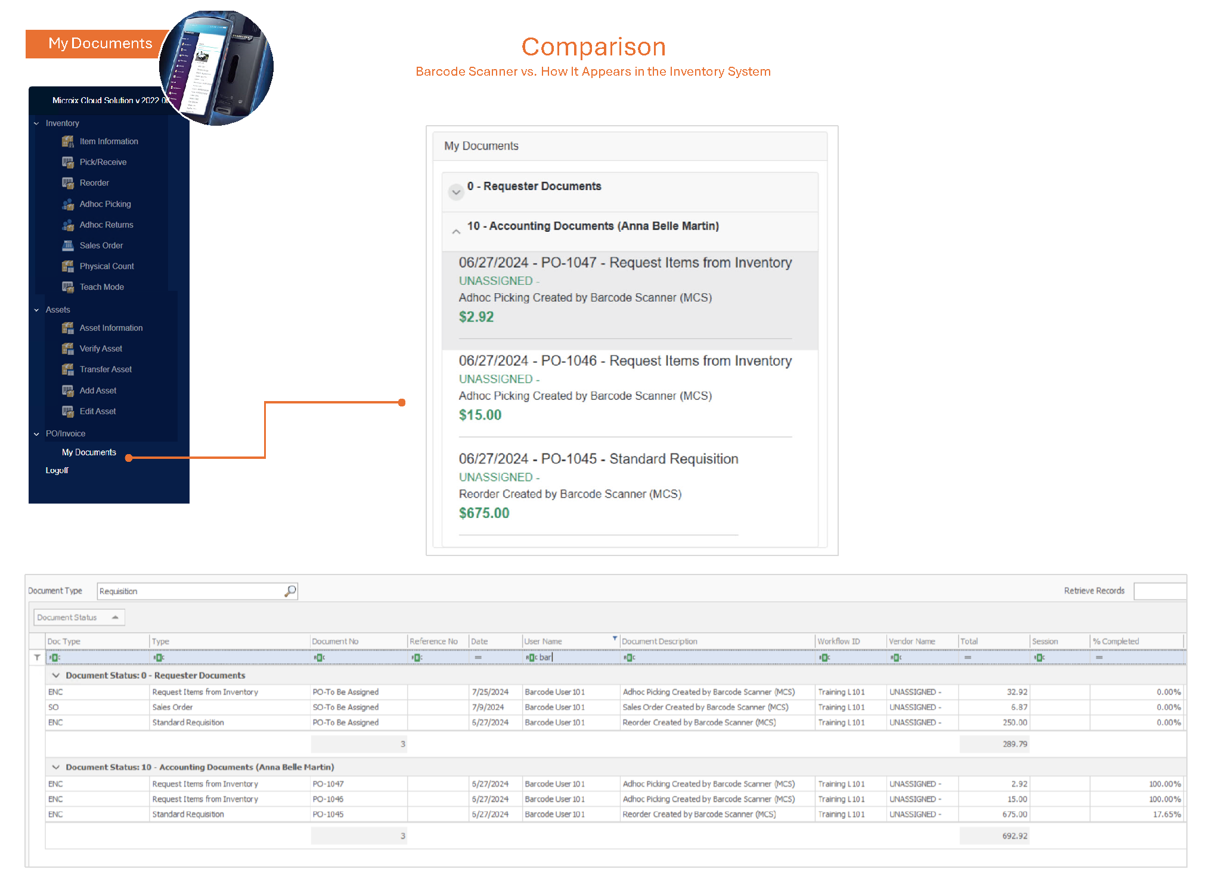Screen dimensions: 1206x882
Task: Click the Transfer Asset icon
Action: click(67, 369)
